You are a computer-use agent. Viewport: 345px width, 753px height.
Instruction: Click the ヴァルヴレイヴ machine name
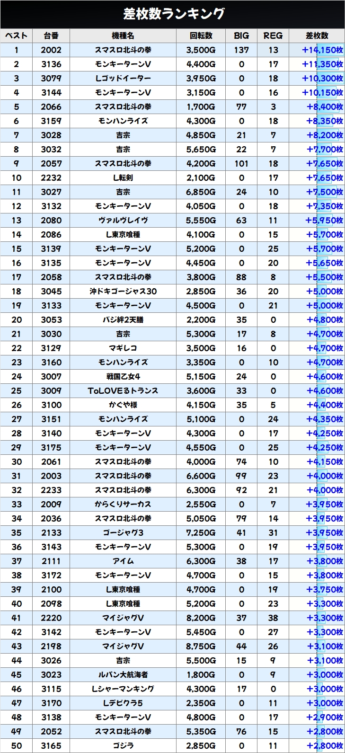click(x=123, y=221)
